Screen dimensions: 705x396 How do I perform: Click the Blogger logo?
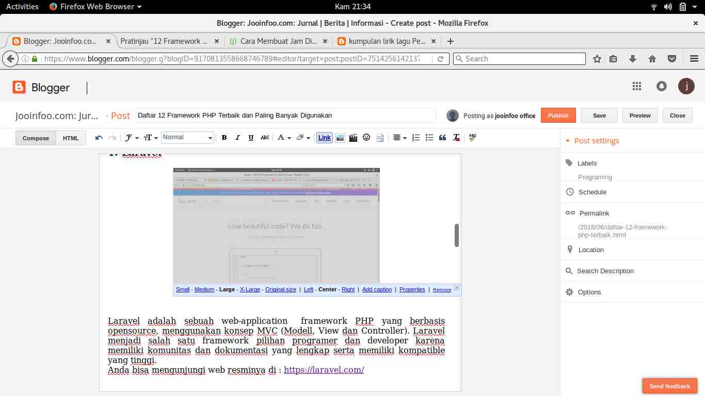pos(41,88)
